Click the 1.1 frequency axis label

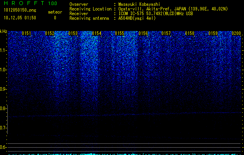tap(3, 50)
